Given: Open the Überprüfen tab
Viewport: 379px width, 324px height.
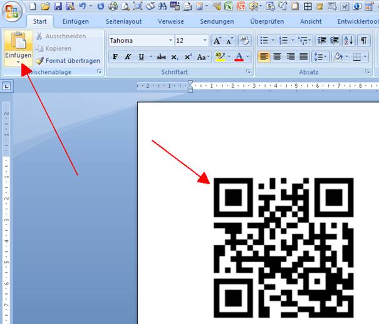Looking at the screenshot, I should (x=267, y=21).
